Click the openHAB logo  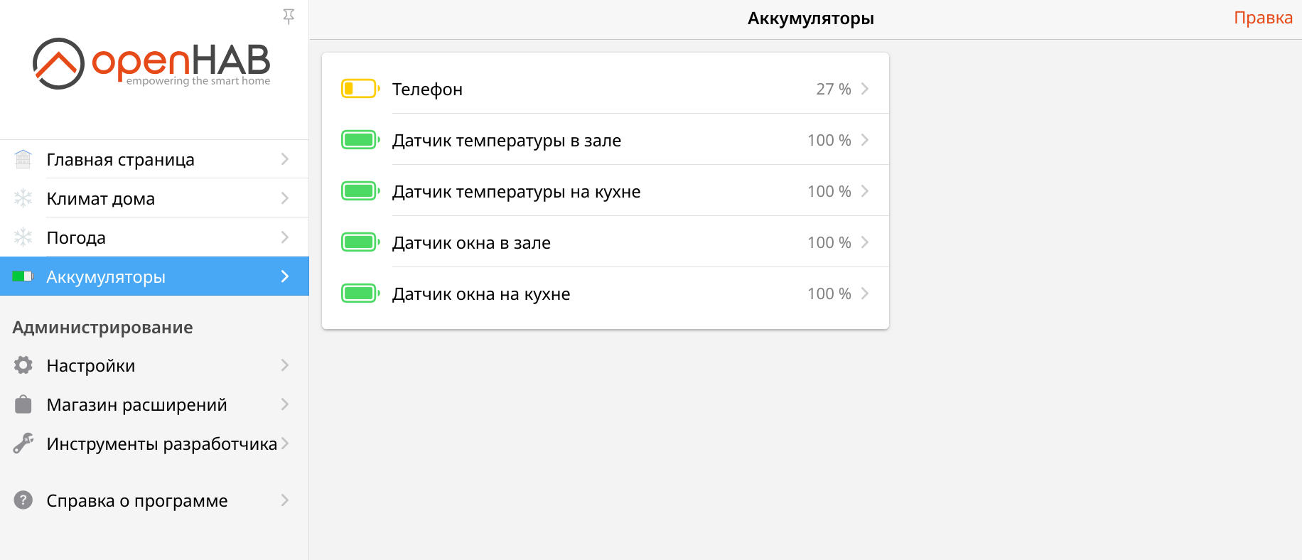coord(151,63)
